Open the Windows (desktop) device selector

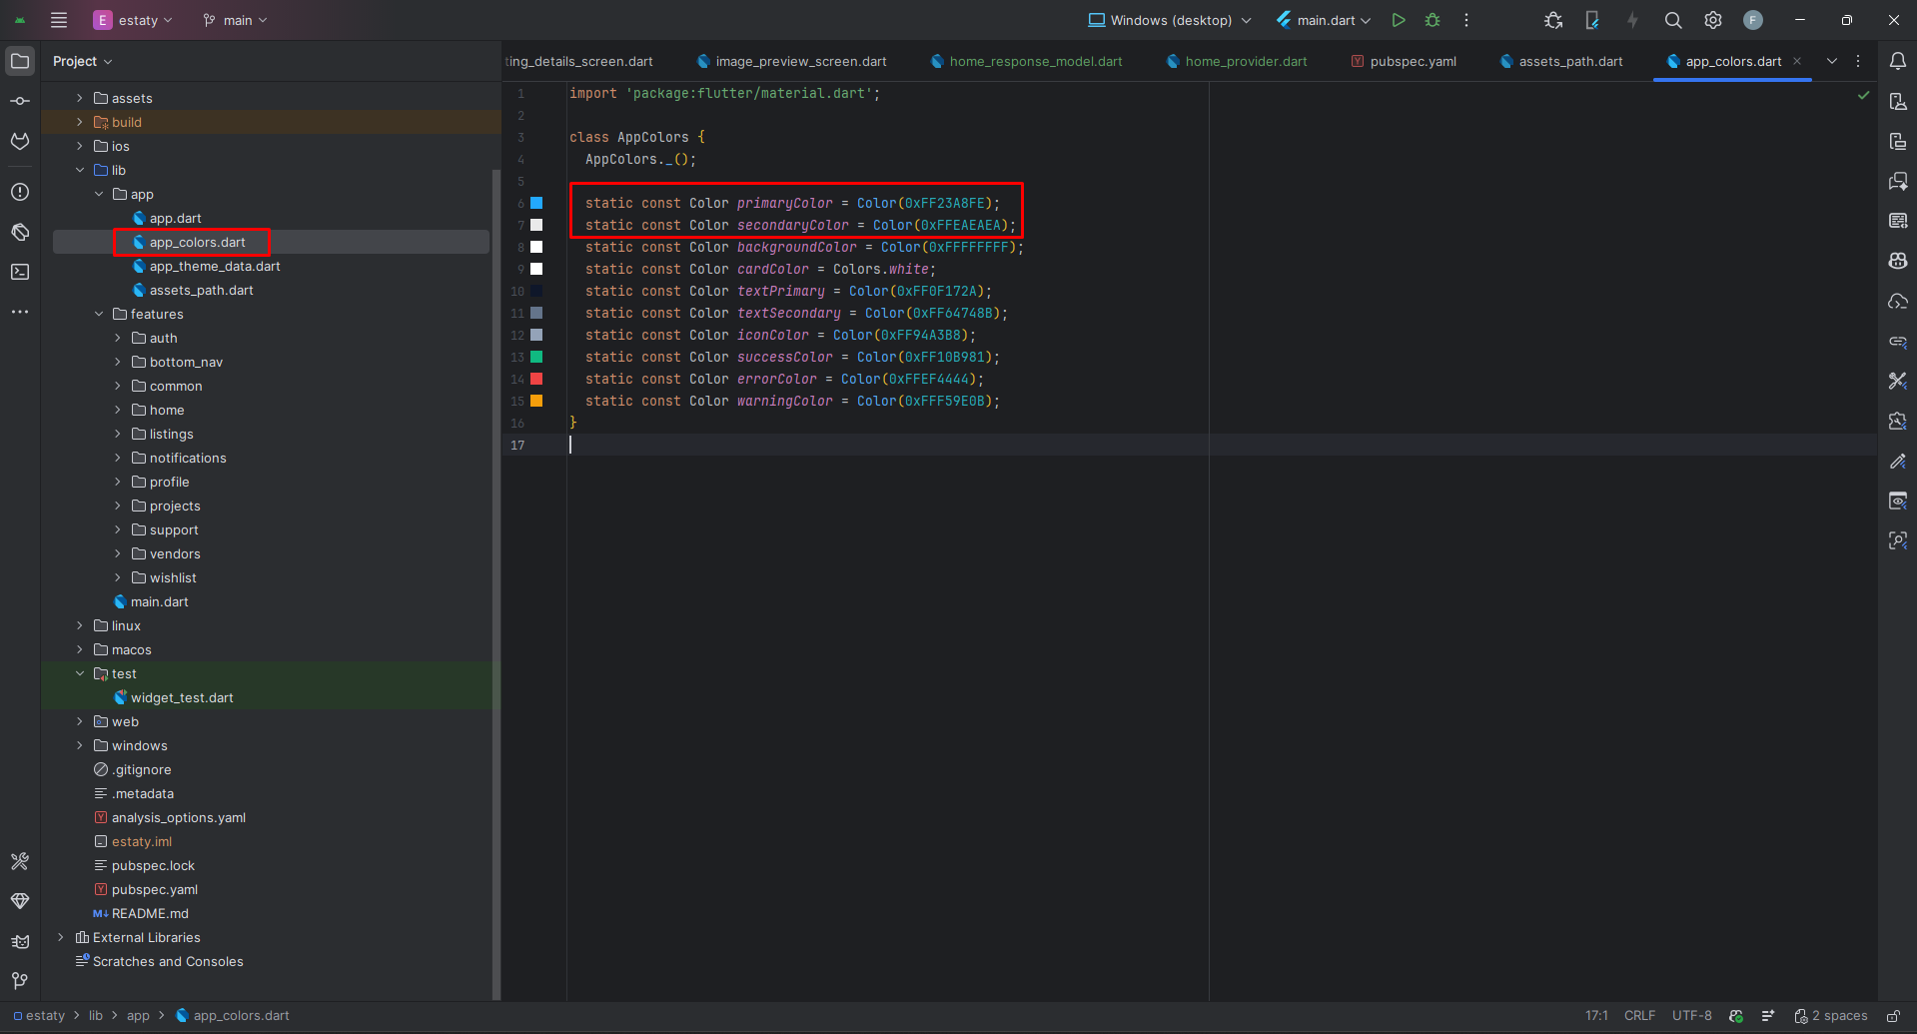click(1169, 20)
